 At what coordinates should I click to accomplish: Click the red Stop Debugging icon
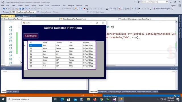84,9
